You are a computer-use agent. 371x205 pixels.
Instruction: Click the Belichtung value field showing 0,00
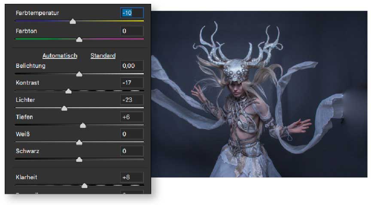click(x=132, y=66)
